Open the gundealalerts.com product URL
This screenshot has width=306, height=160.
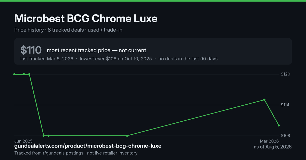(x=88, y=146)
